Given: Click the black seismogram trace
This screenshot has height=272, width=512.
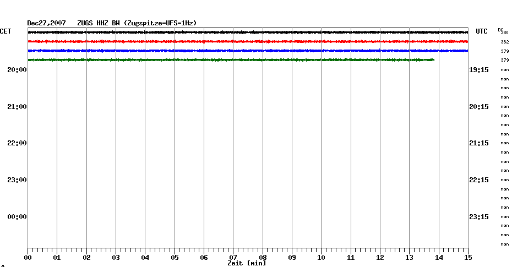Looking at the screenshot, I should coord(248,32).
